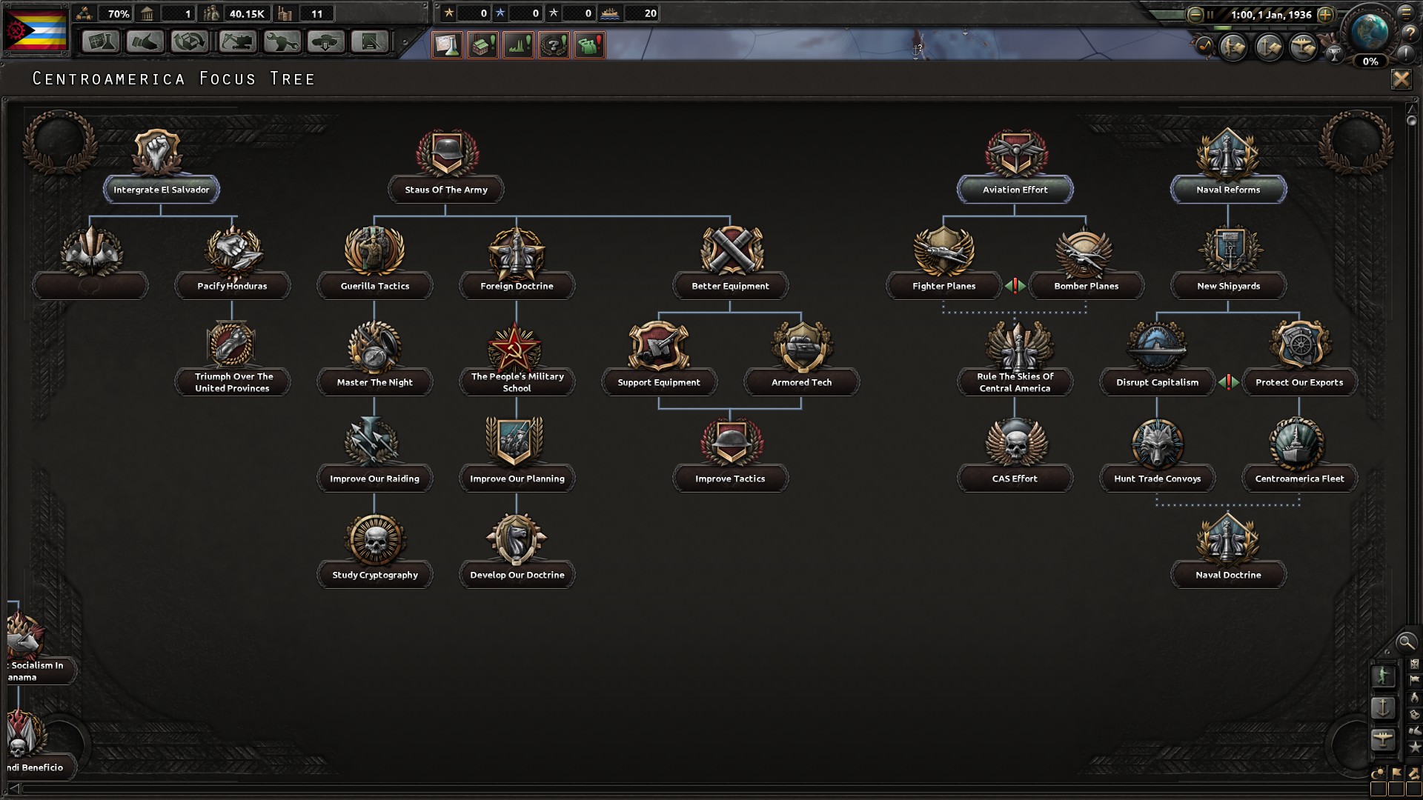The image size is (1423, 800).
Task: Click the red manpower alert icon
Action: tap(590, 45)
